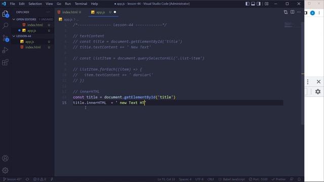Click unsaved dot on app.js tab
The height and width of the screenshot is (182, 324).
(115, 12)
